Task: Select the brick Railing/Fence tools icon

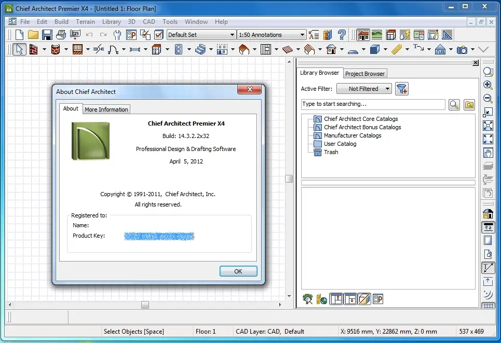Action: pyautogui.click(x=56, y=49)
